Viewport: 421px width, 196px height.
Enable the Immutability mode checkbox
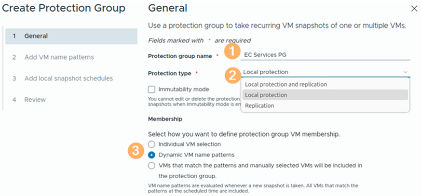point(152,89)
